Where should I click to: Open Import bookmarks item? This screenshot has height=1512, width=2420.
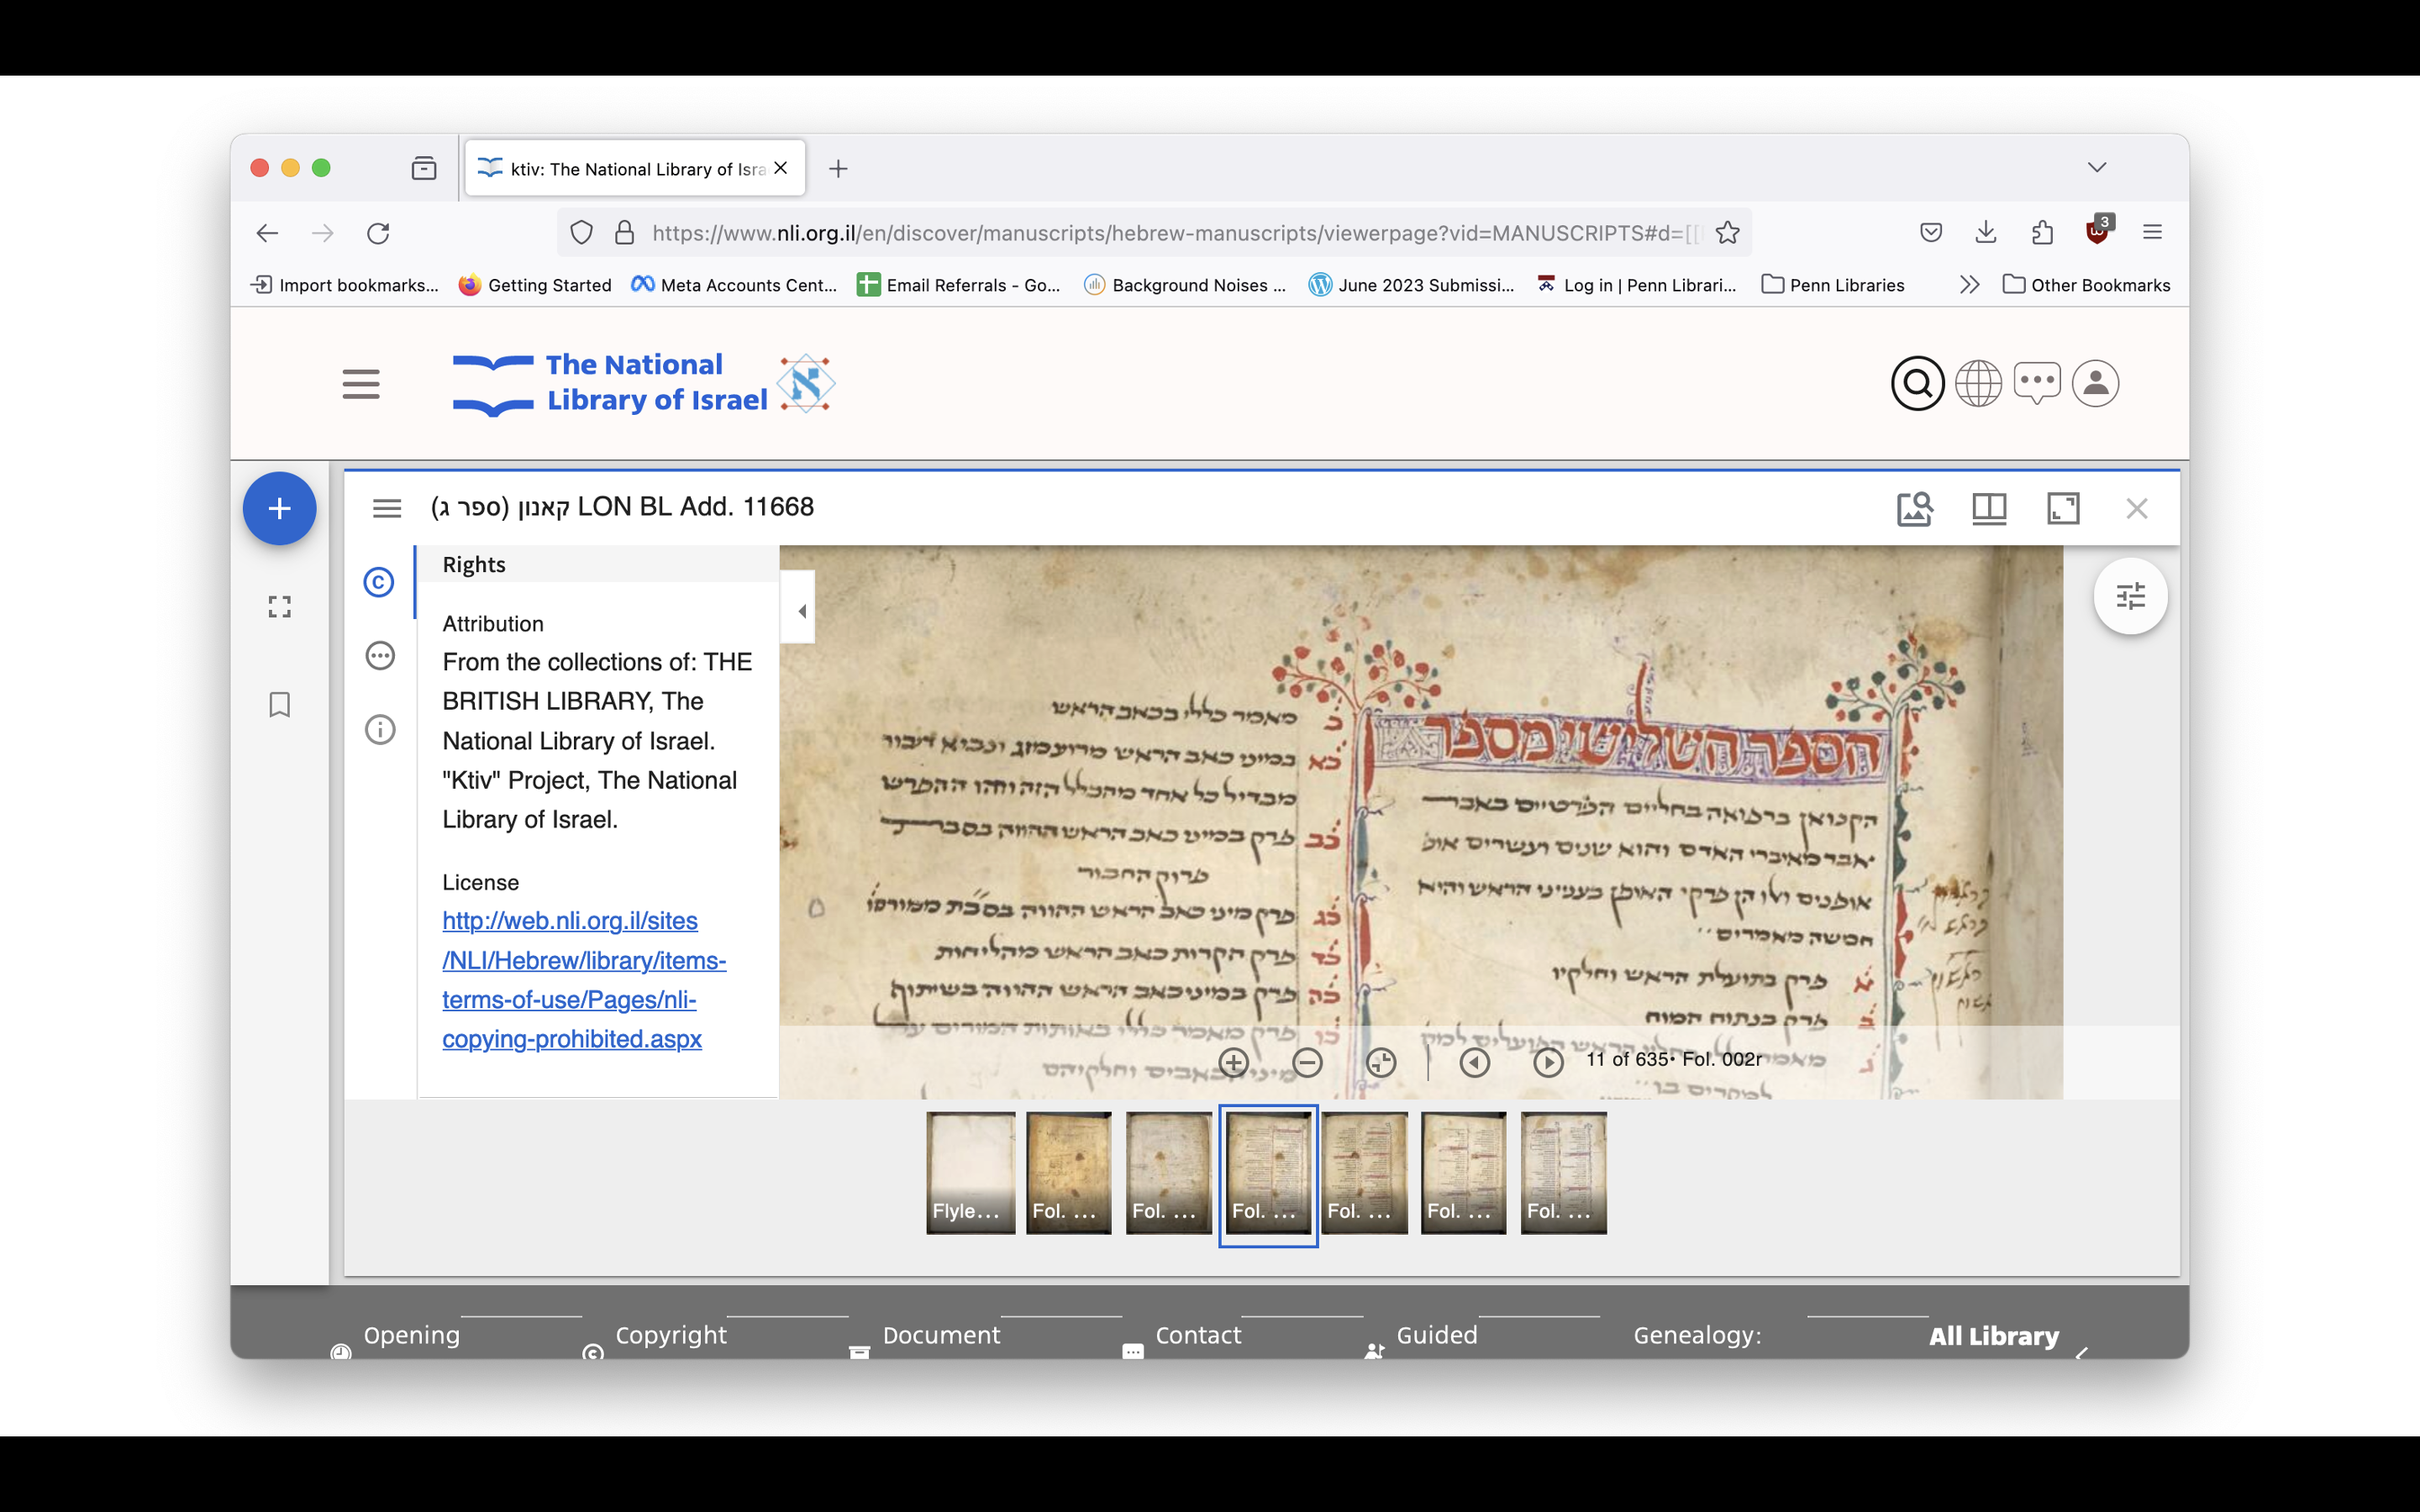pyautogui.click(x=344, y=285)
